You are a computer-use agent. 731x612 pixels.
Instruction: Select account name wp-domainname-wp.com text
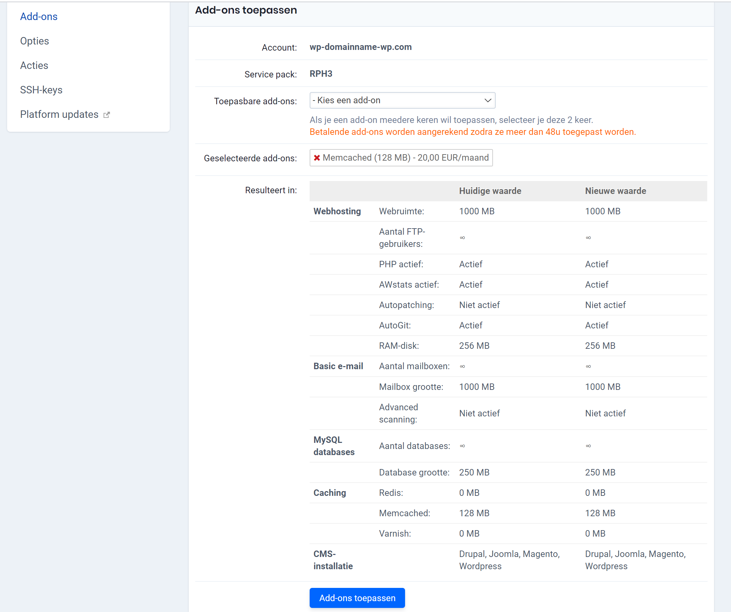pos(360,47)
